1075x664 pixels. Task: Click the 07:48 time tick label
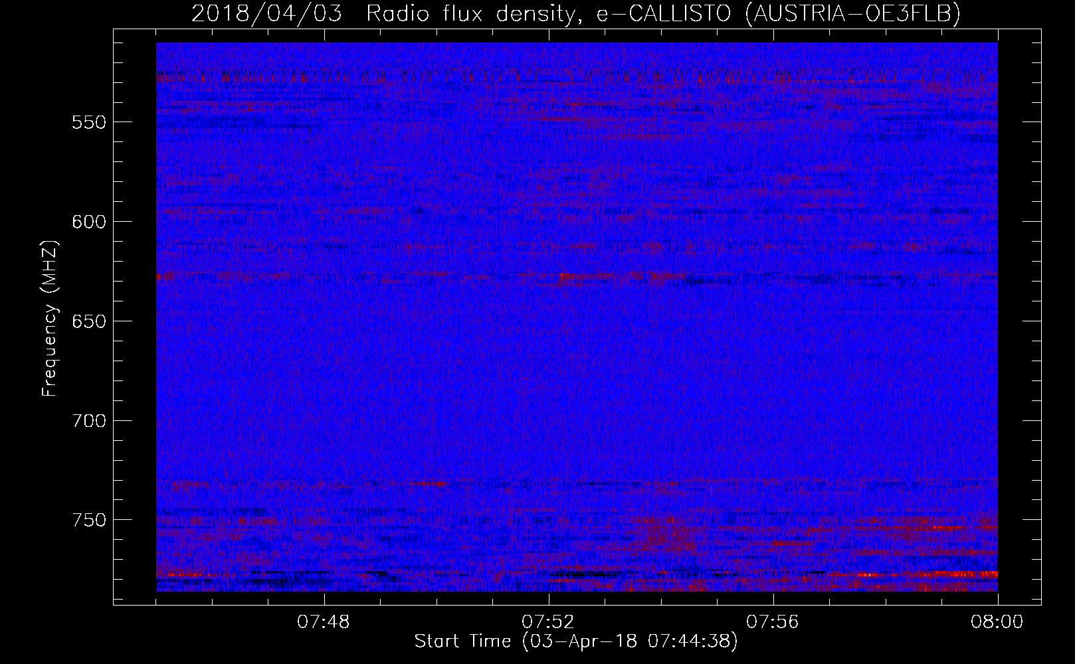click(324, 622)
